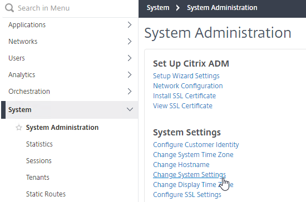This screenshot has width=306, height=202.
Task: Expand the Applications menu chevron
Action: (x=130, y=25)
